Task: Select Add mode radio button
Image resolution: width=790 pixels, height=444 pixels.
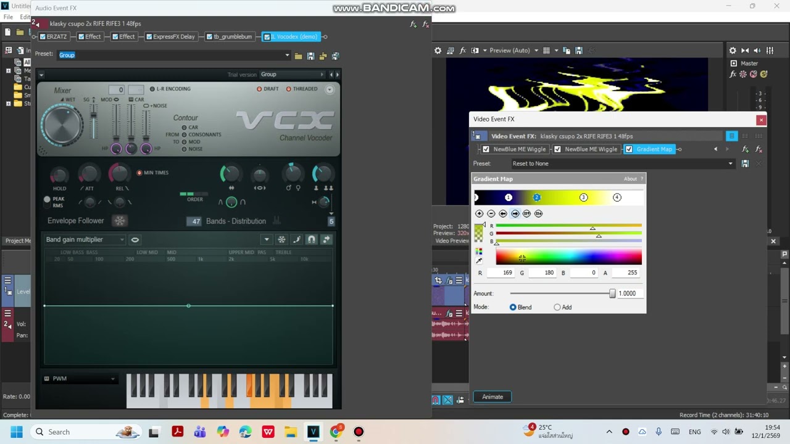Action: point(557,307)
